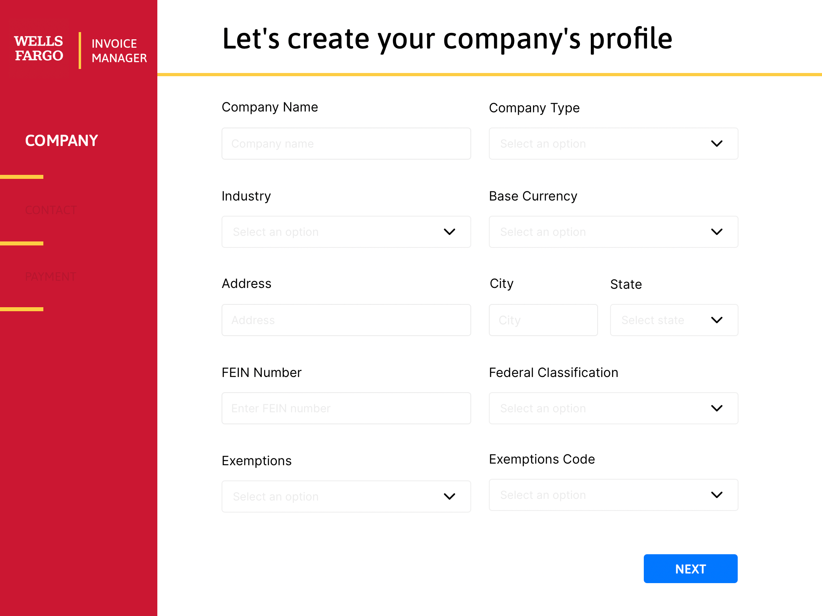Click the yellow divider under the page title
Screen dimensions: 822x616
tap(490, 74)
